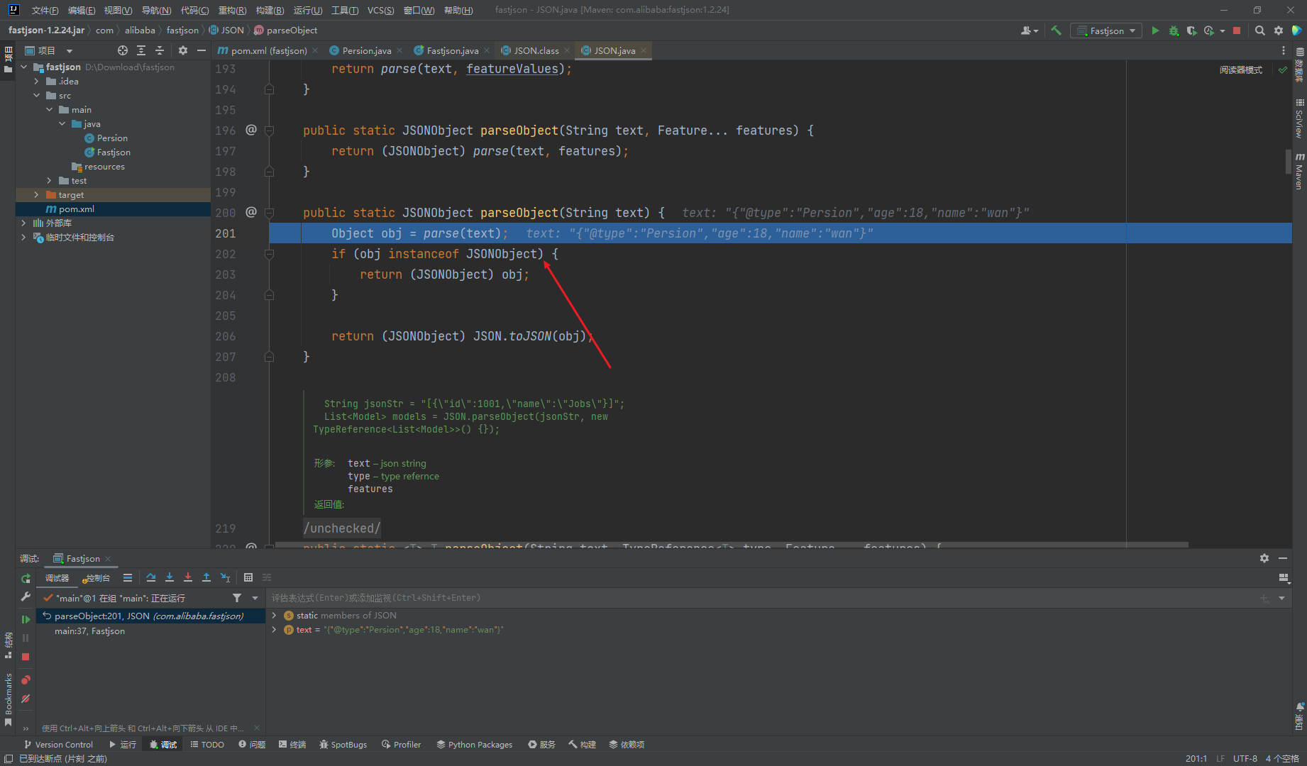
Task: Toggle the SpotBugs tool window
Action: point(343,744)
